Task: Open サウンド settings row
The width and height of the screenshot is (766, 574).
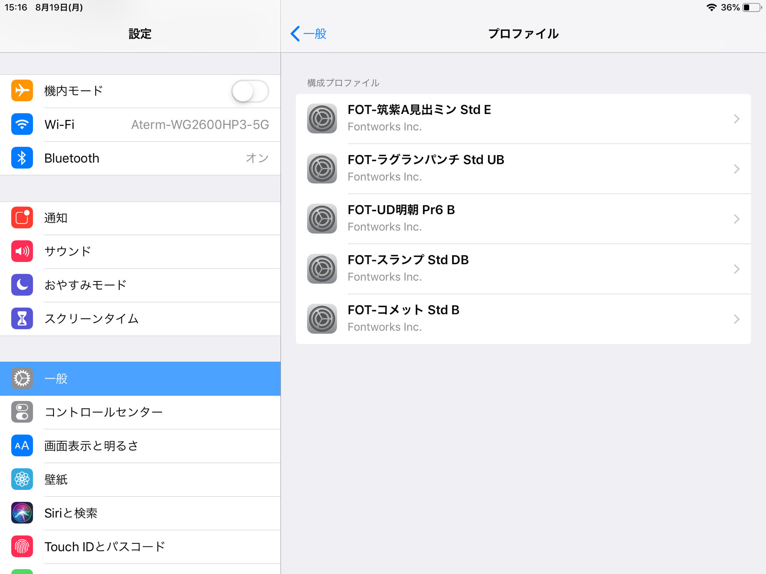Action: point(140,252)
